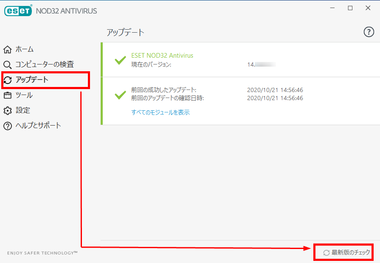Go to 設定 section
The width and height of the screenshot is (380, 263).
pos(23,110)
